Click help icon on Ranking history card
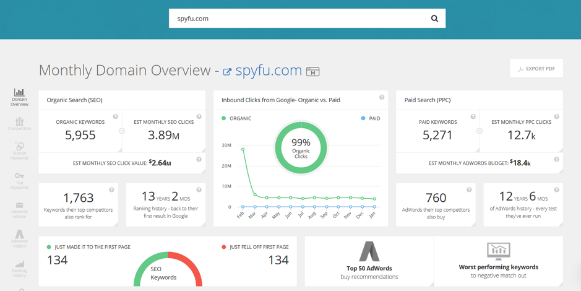The image size is (581, 291). pyautogui.click(x=199, y=190)
